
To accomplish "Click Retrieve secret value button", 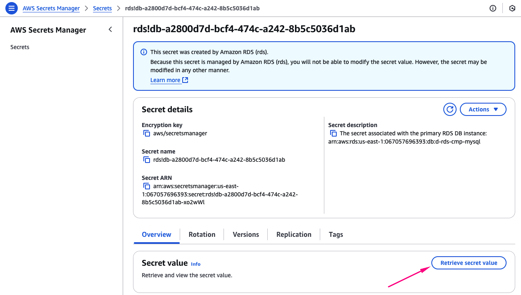I will tap(469, 263).
